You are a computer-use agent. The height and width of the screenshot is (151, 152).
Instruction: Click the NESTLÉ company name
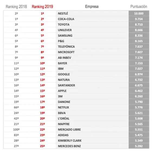click(x=63, y=14)
